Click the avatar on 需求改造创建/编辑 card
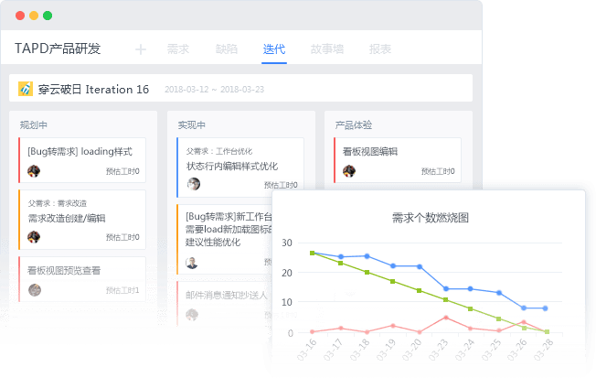This screenshot has width=596, height=378. (x=34, y=237)
